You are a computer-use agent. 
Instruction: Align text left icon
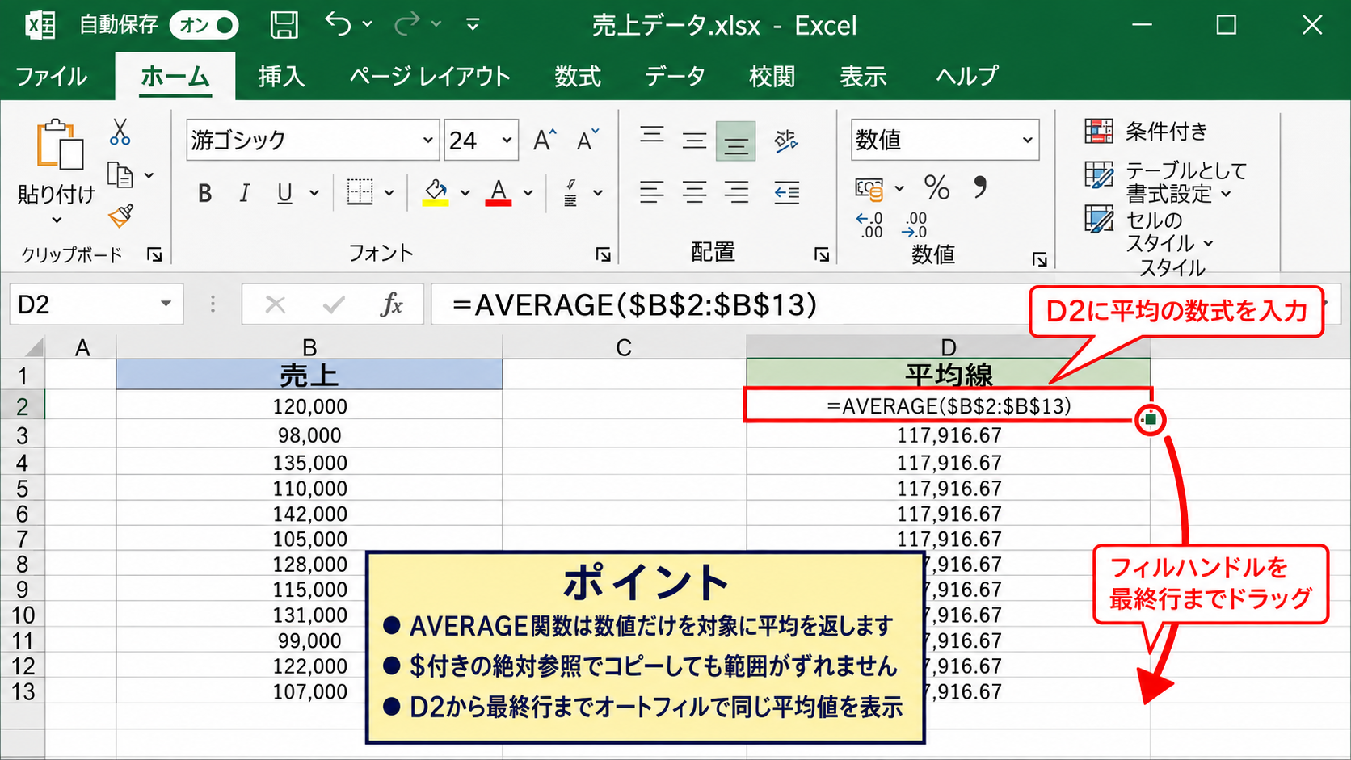[x=652, y=192]
